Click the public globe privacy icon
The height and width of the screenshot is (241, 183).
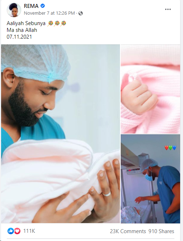pyautogui.click(x=81, y=13)
